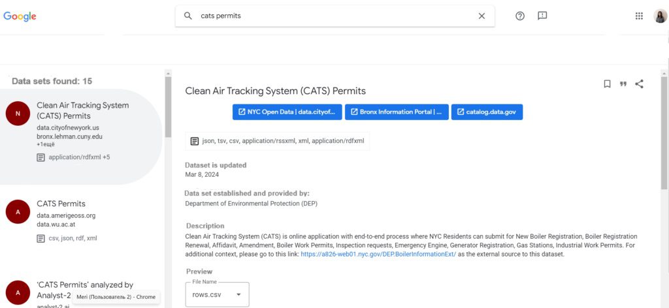Expand the File Name rows.csv dropdown
Viewport: 669px width, 308px height.
point(217,294)
